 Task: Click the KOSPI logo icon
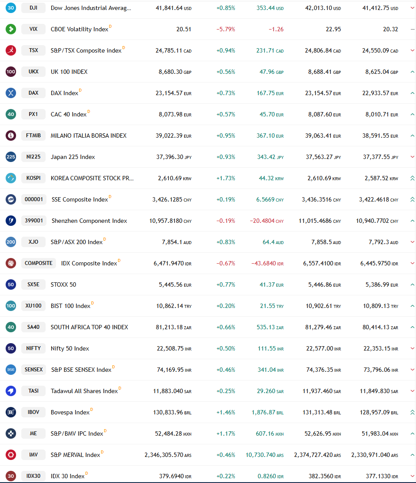(x=11, y=178)
